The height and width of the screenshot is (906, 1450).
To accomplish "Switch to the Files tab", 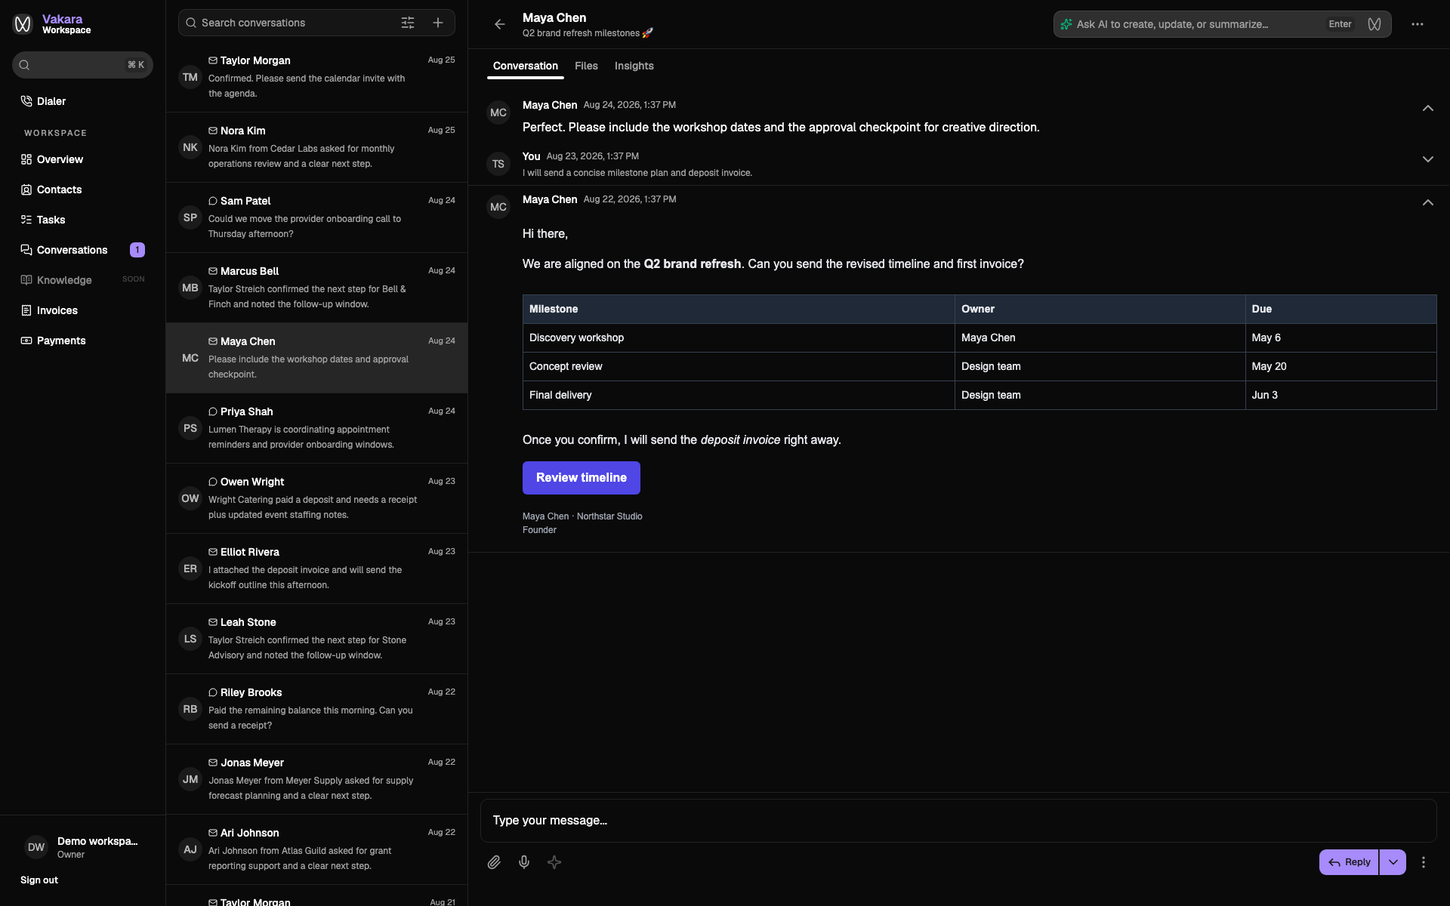I will coord(586,66).
